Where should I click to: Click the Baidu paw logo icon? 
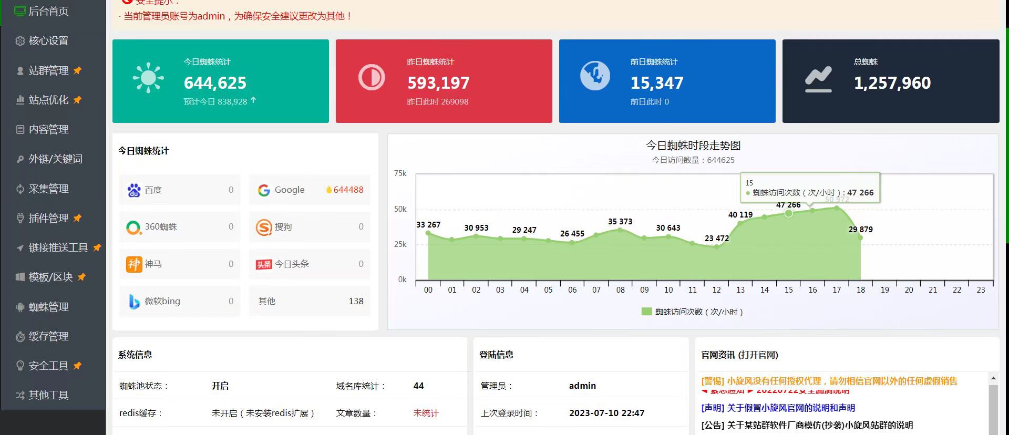[134, 190]
